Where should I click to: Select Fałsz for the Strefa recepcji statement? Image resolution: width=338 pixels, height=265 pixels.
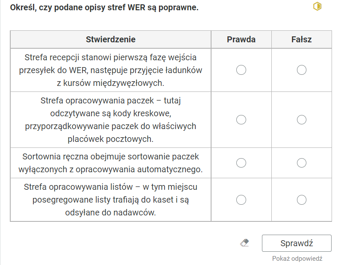[x=301, y=70]
